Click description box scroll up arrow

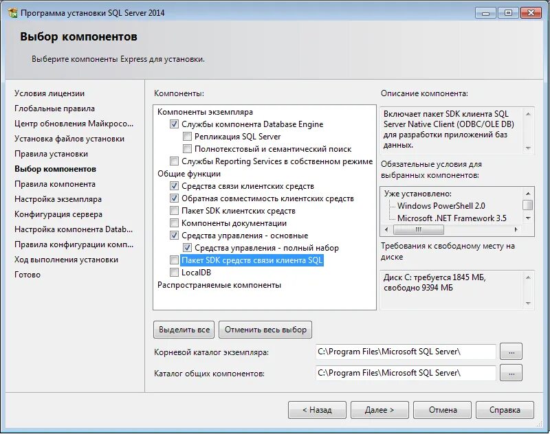(x=528, y=114)
